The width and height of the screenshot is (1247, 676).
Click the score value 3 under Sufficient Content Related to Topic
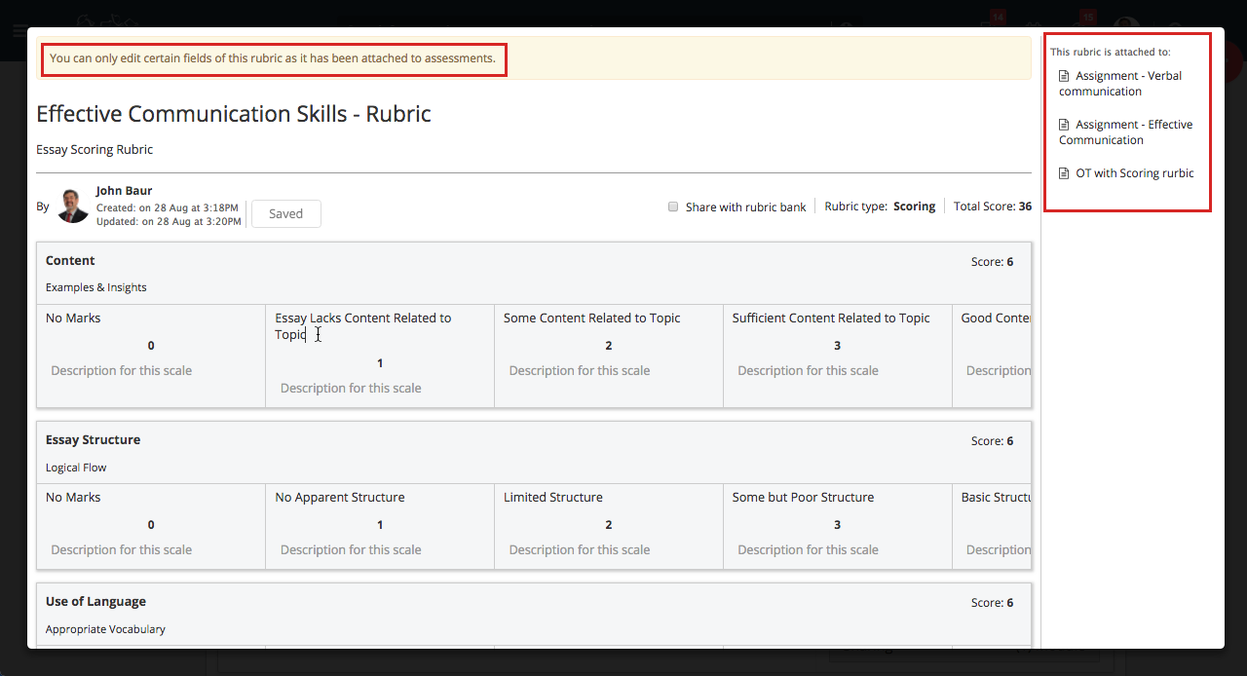838,346
